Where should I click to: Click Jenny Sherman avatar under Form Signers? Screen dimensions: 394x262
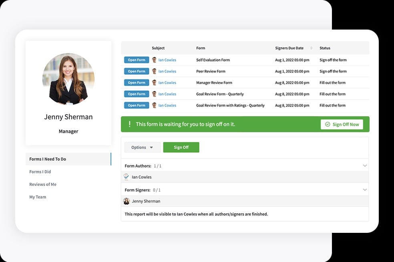pyautogui.click(x=127, y=201)
